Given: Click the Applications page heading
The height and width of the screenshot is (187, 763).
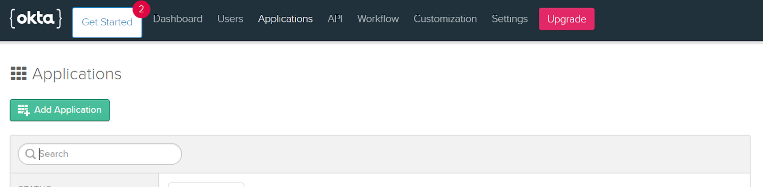Looking at the screenshot, I should [x=77, y=74].
